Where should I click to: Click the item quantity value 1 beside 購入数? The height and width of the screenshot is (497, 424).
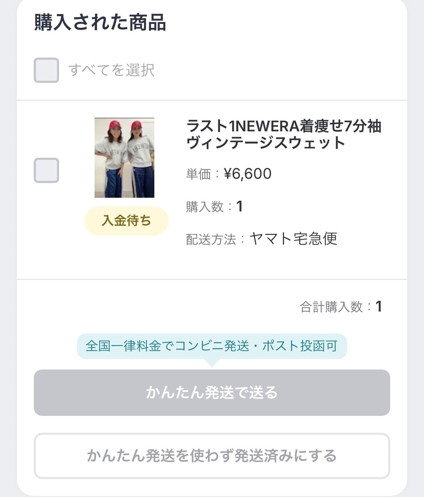(x=239, y=207)
